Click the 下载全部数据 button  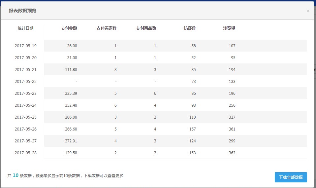(291, 177)
